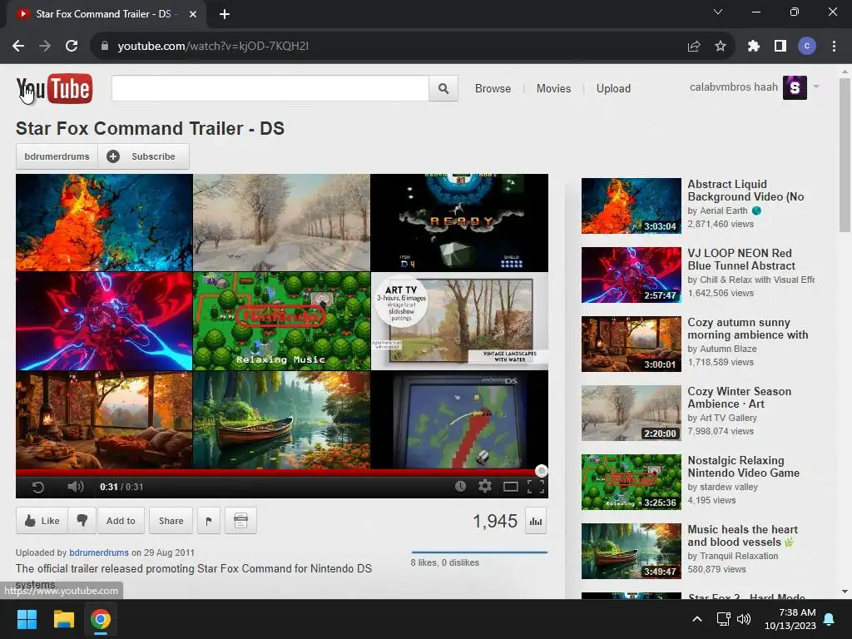Viewport: 852px width, 639px height.
Task: Click Chrome icon in taskbar
Action: (x=101, y=619)
